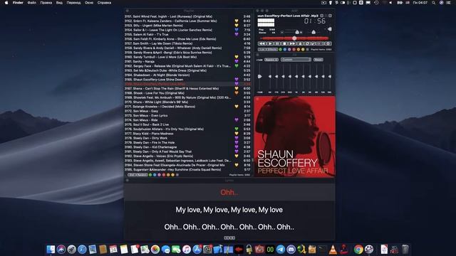Click the Shaun Escoffery album cover
Image resolution: width=456 pixels, height=256 pixels.
pyautogui.click(x=294, y=137)
